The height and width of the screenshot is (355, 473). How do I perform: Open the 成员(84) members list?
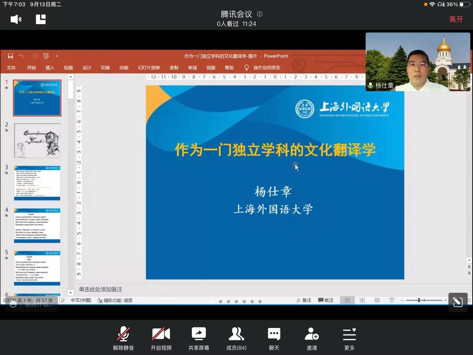pyautogui.click(x=236, y=339)
